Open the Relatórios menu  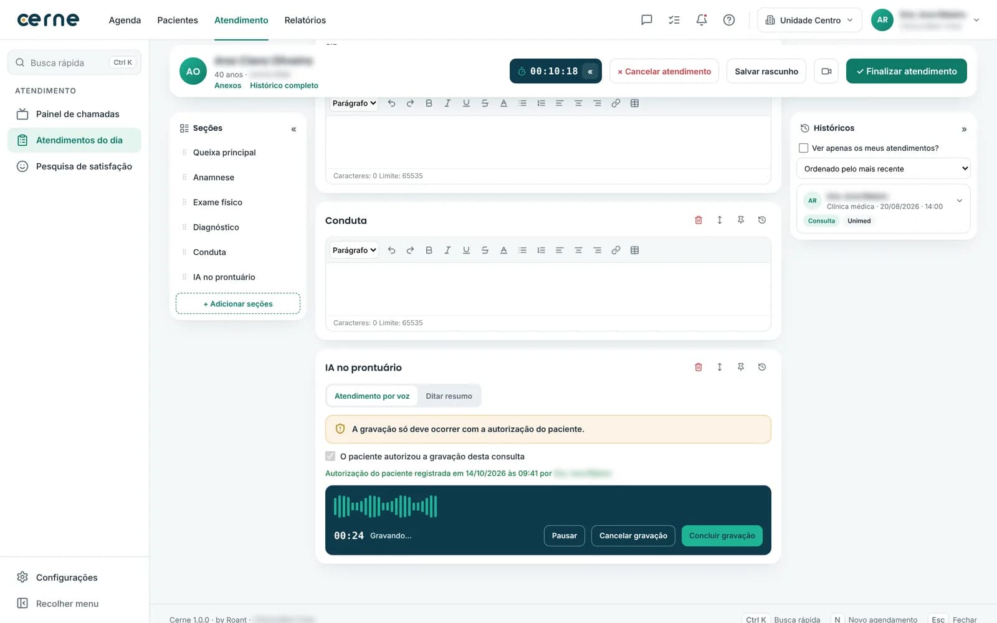click(x=305, y=20)
